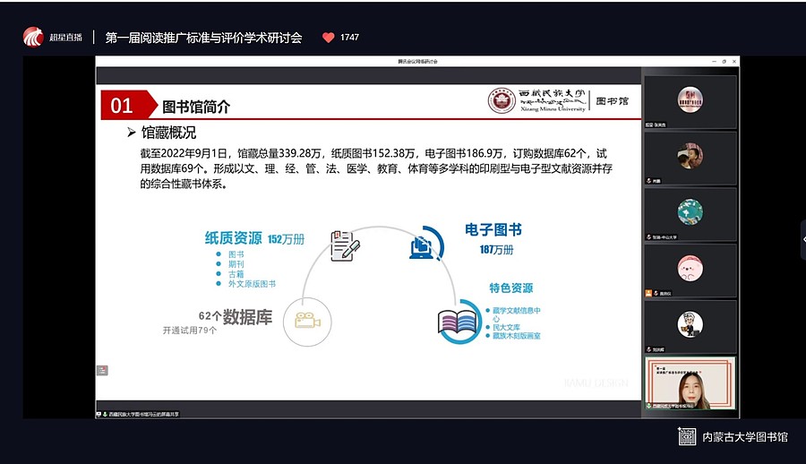Click the 藏学文献信息中心 bullet item

(x=516, y=314)
